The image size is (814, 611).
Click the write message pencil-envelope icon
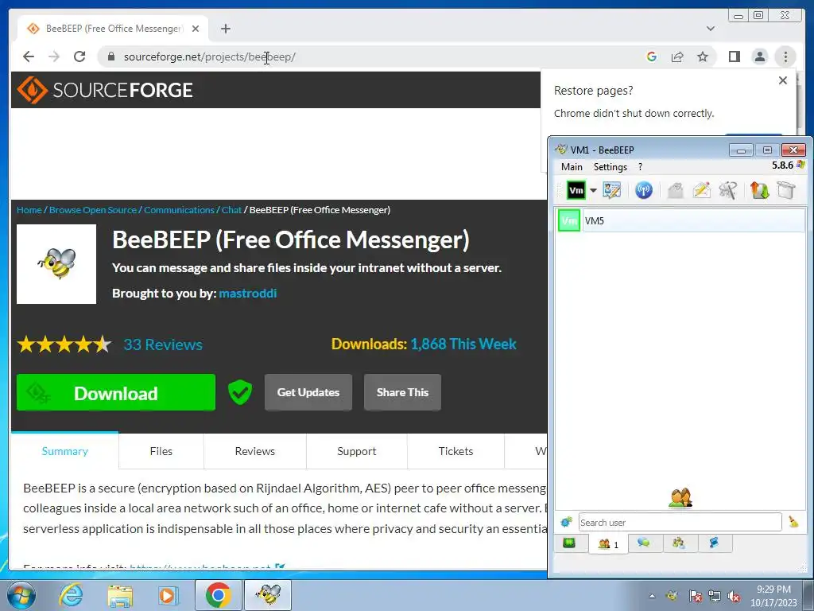pyautogui.click(x=701, y=190)
